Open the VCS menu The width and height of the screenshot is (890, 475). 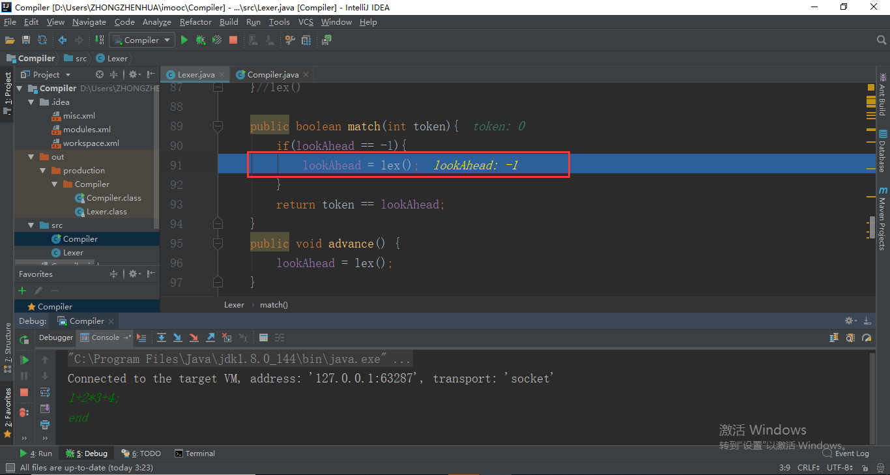tap(306, 22)
